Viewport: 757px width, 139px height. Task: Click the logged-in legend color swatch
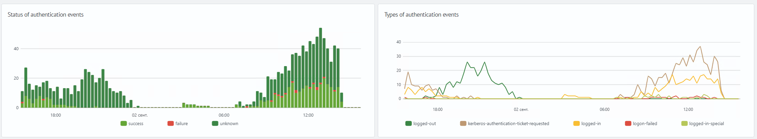576,123
